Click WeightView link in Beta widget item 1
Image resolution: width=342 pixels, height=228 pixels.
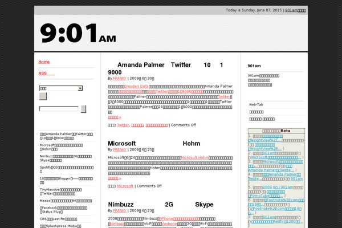point(266,139)
